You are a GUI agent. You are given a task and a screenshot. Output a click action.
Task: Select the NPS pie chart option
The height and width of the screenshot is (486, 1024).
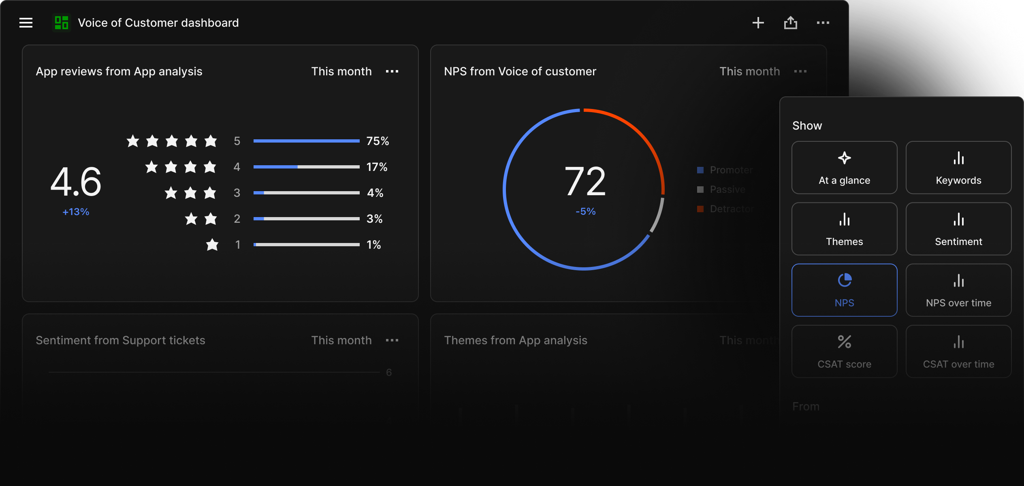coord(844,290)
